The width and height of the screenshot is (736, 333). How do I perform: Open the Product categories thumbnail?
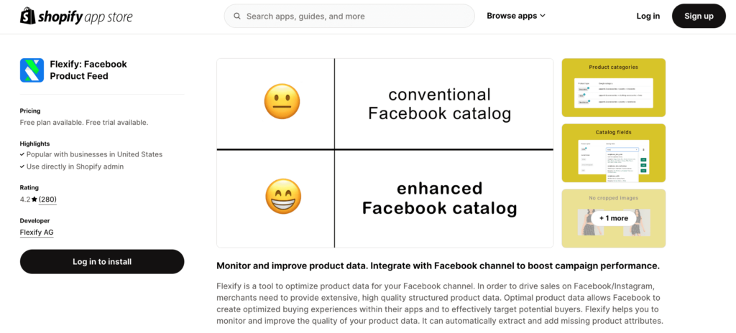(614, 88)
